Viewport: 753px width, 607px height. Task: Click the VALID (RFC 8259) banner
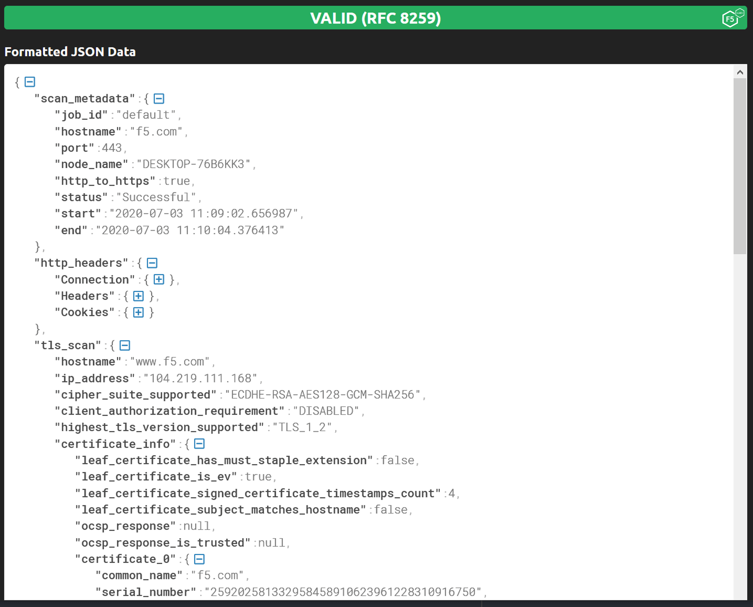pyautogui.click(x=375, y=18)
